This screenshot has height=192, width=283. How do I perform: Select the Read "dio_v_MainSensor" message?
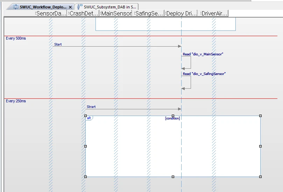pyautogui.click(x=203, y=54)
